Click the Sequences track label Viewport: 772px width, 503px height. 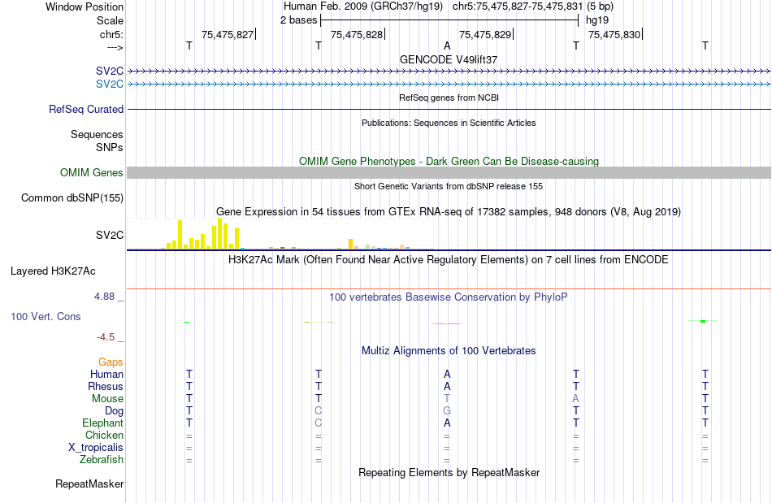97,134
